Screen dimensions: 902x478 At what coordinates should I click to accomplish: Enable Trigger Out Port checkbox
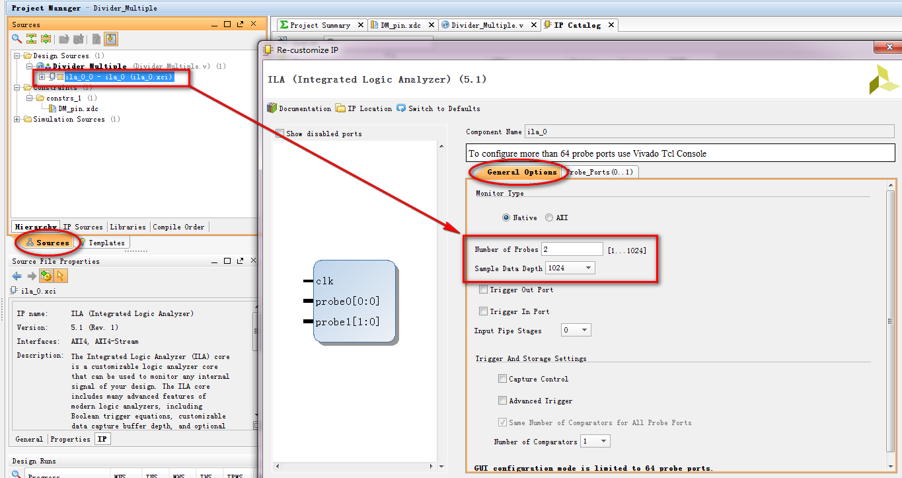[x=484, y=290]
